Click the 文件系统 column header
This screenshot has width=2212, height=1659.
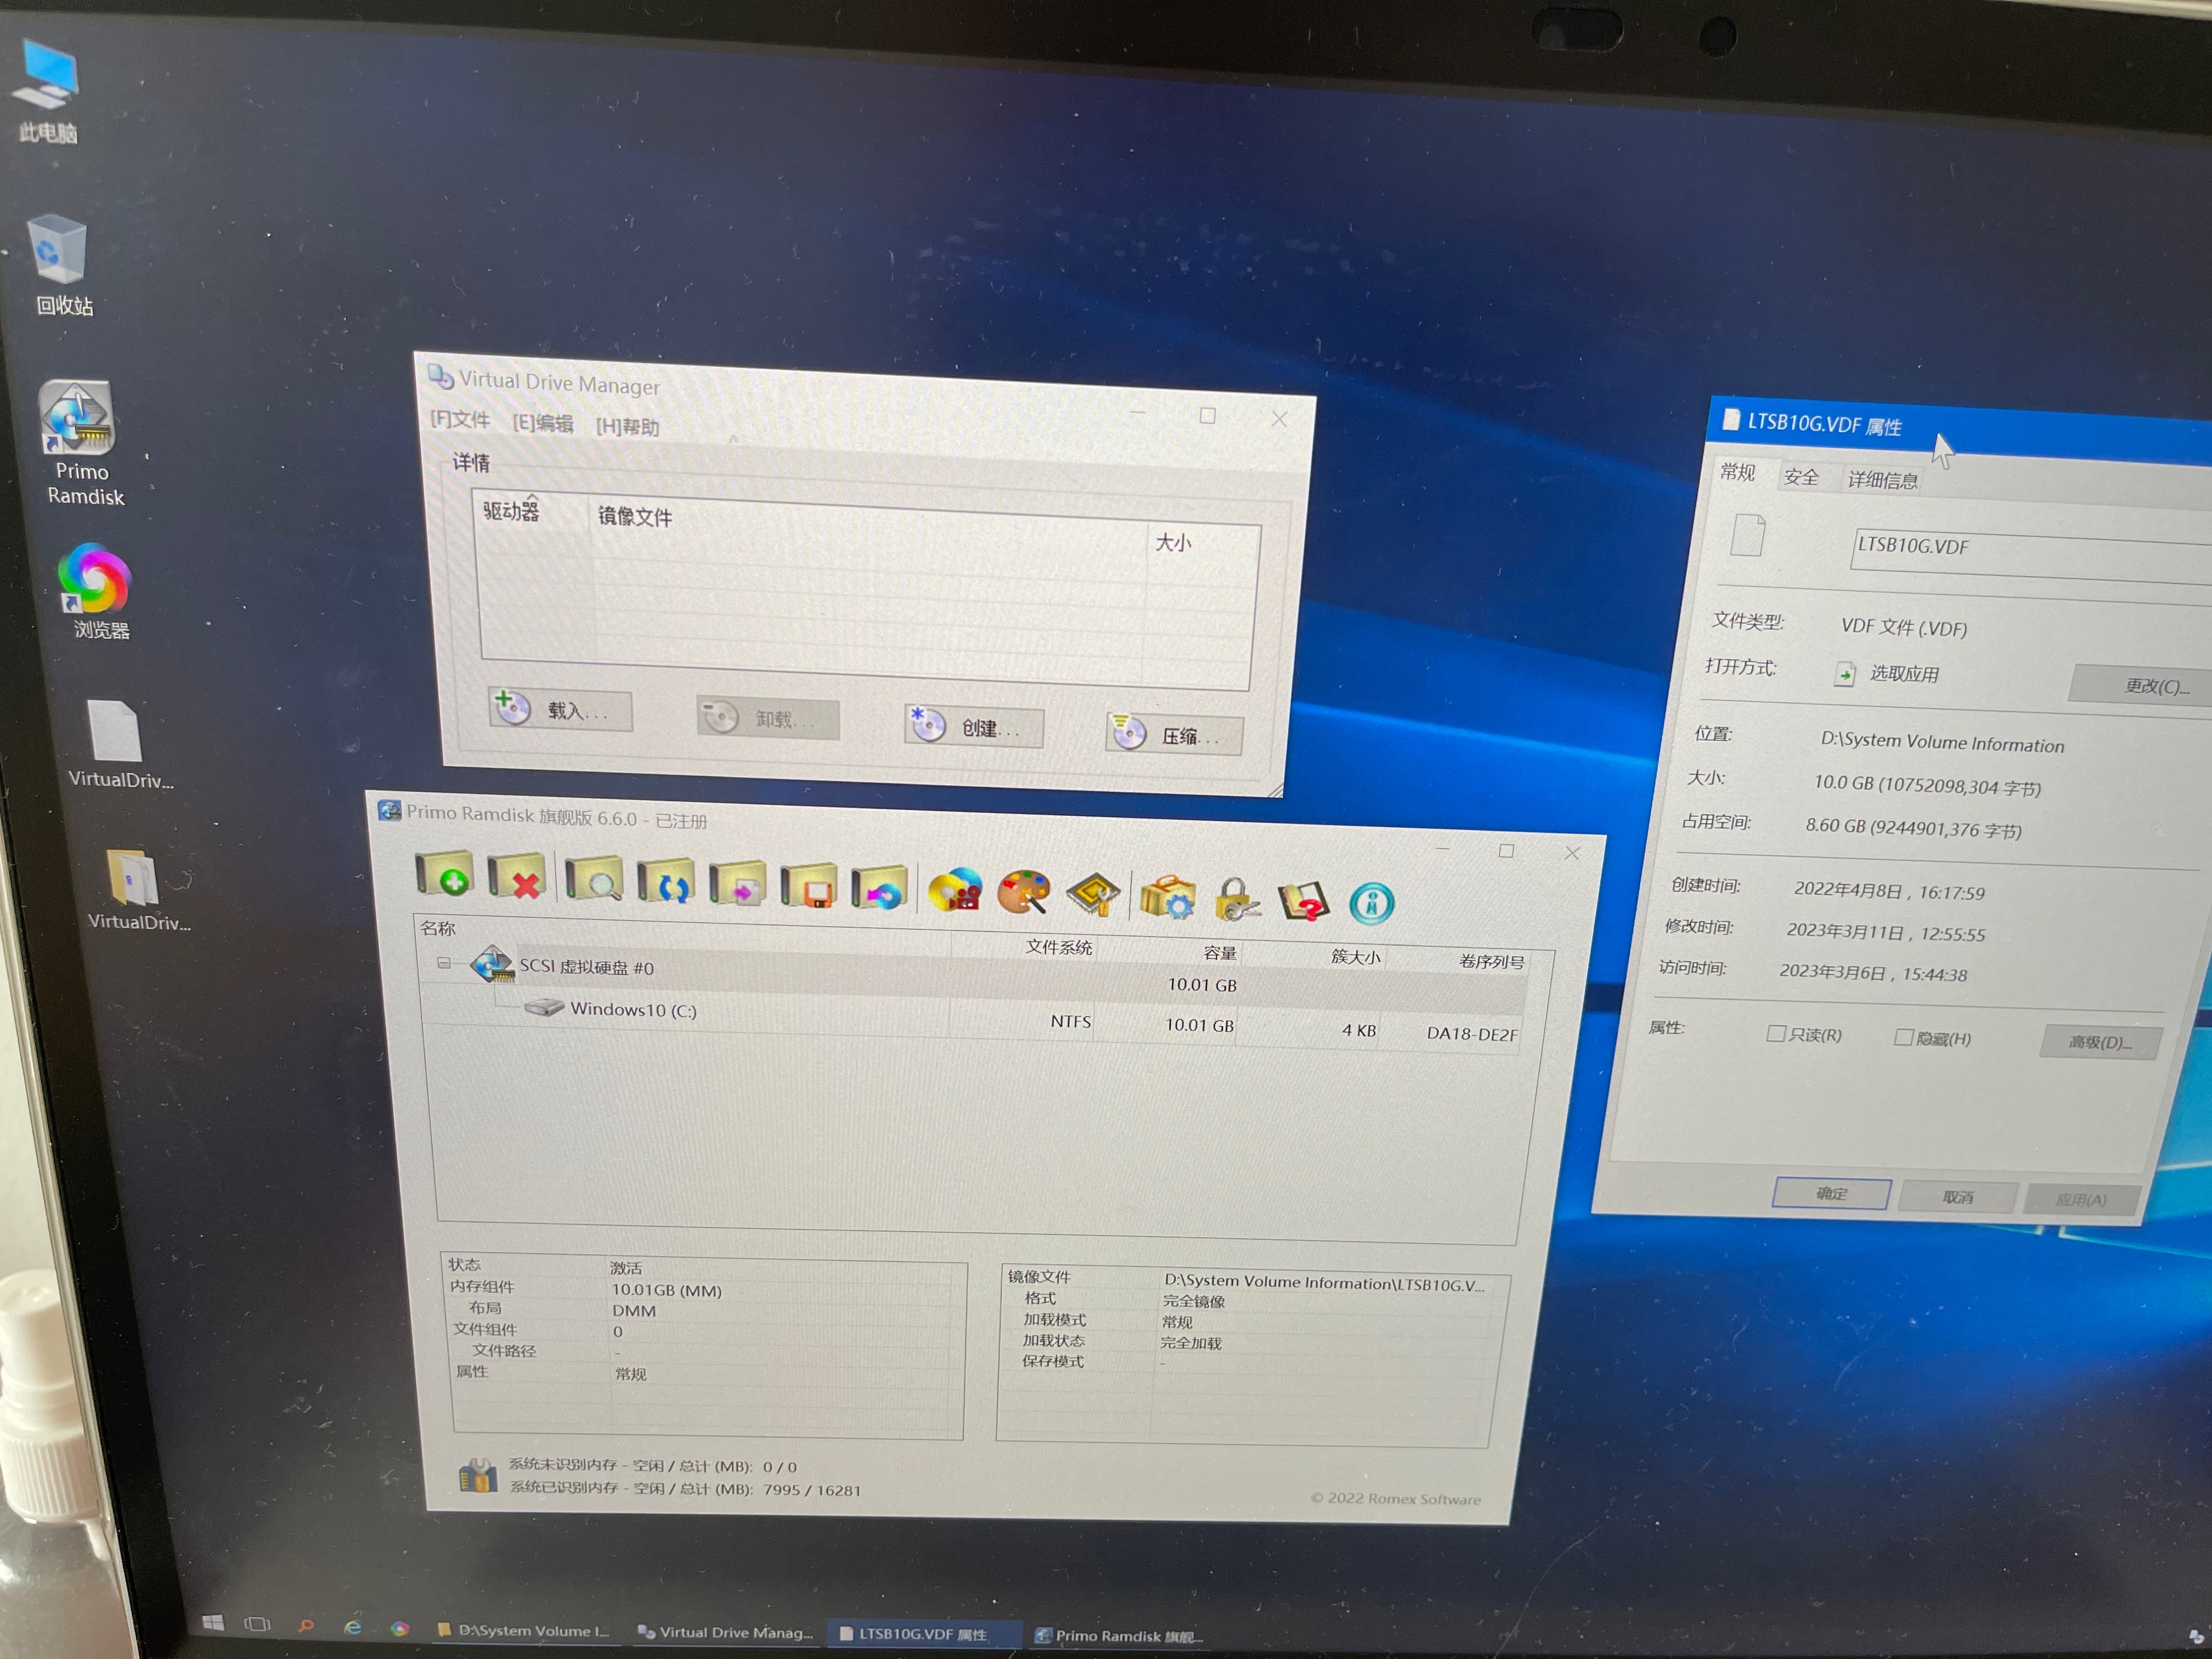(x=1058, y=947)
